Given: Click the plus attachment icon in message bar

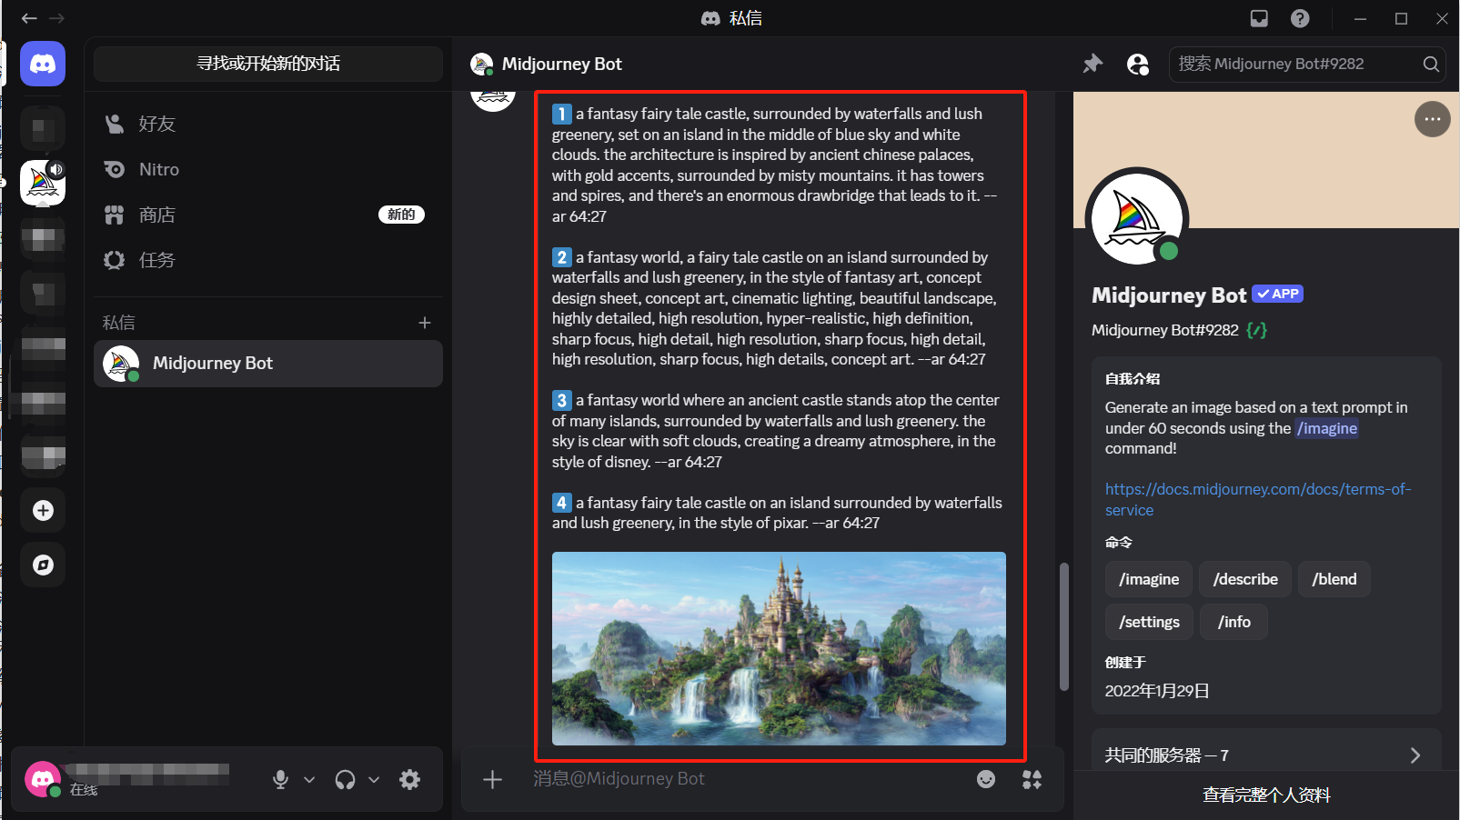Looking at the screenshot, I should point(492,779).
